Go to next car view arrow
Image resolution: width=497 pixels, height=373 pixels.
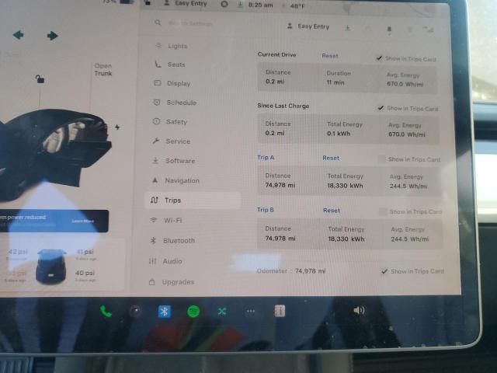[x=52, y=36]
